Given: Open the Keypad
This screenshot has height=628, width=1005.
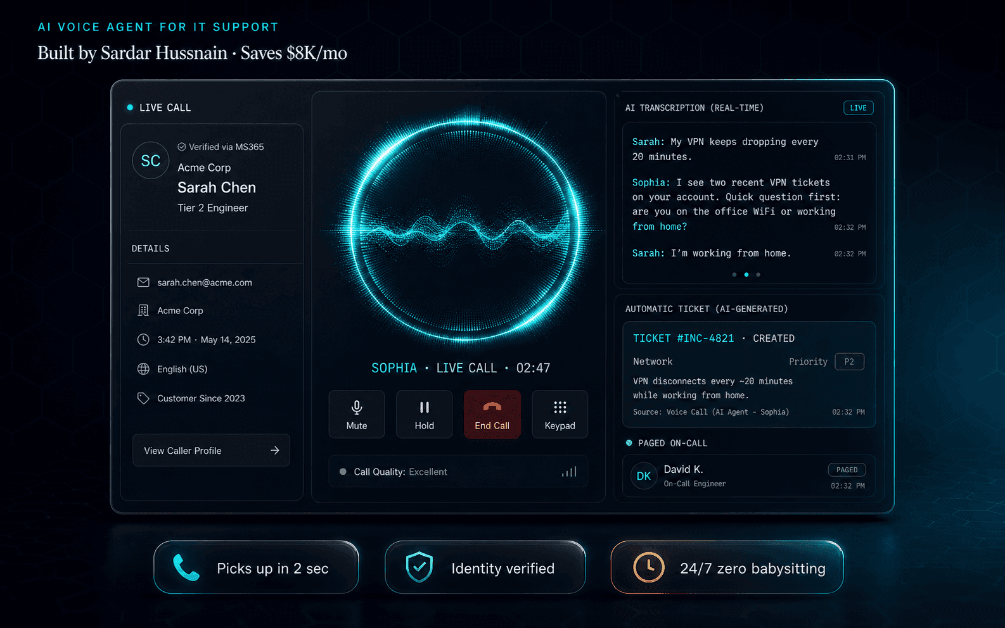Looking at the screenshot, I should (x=560, y=415).
